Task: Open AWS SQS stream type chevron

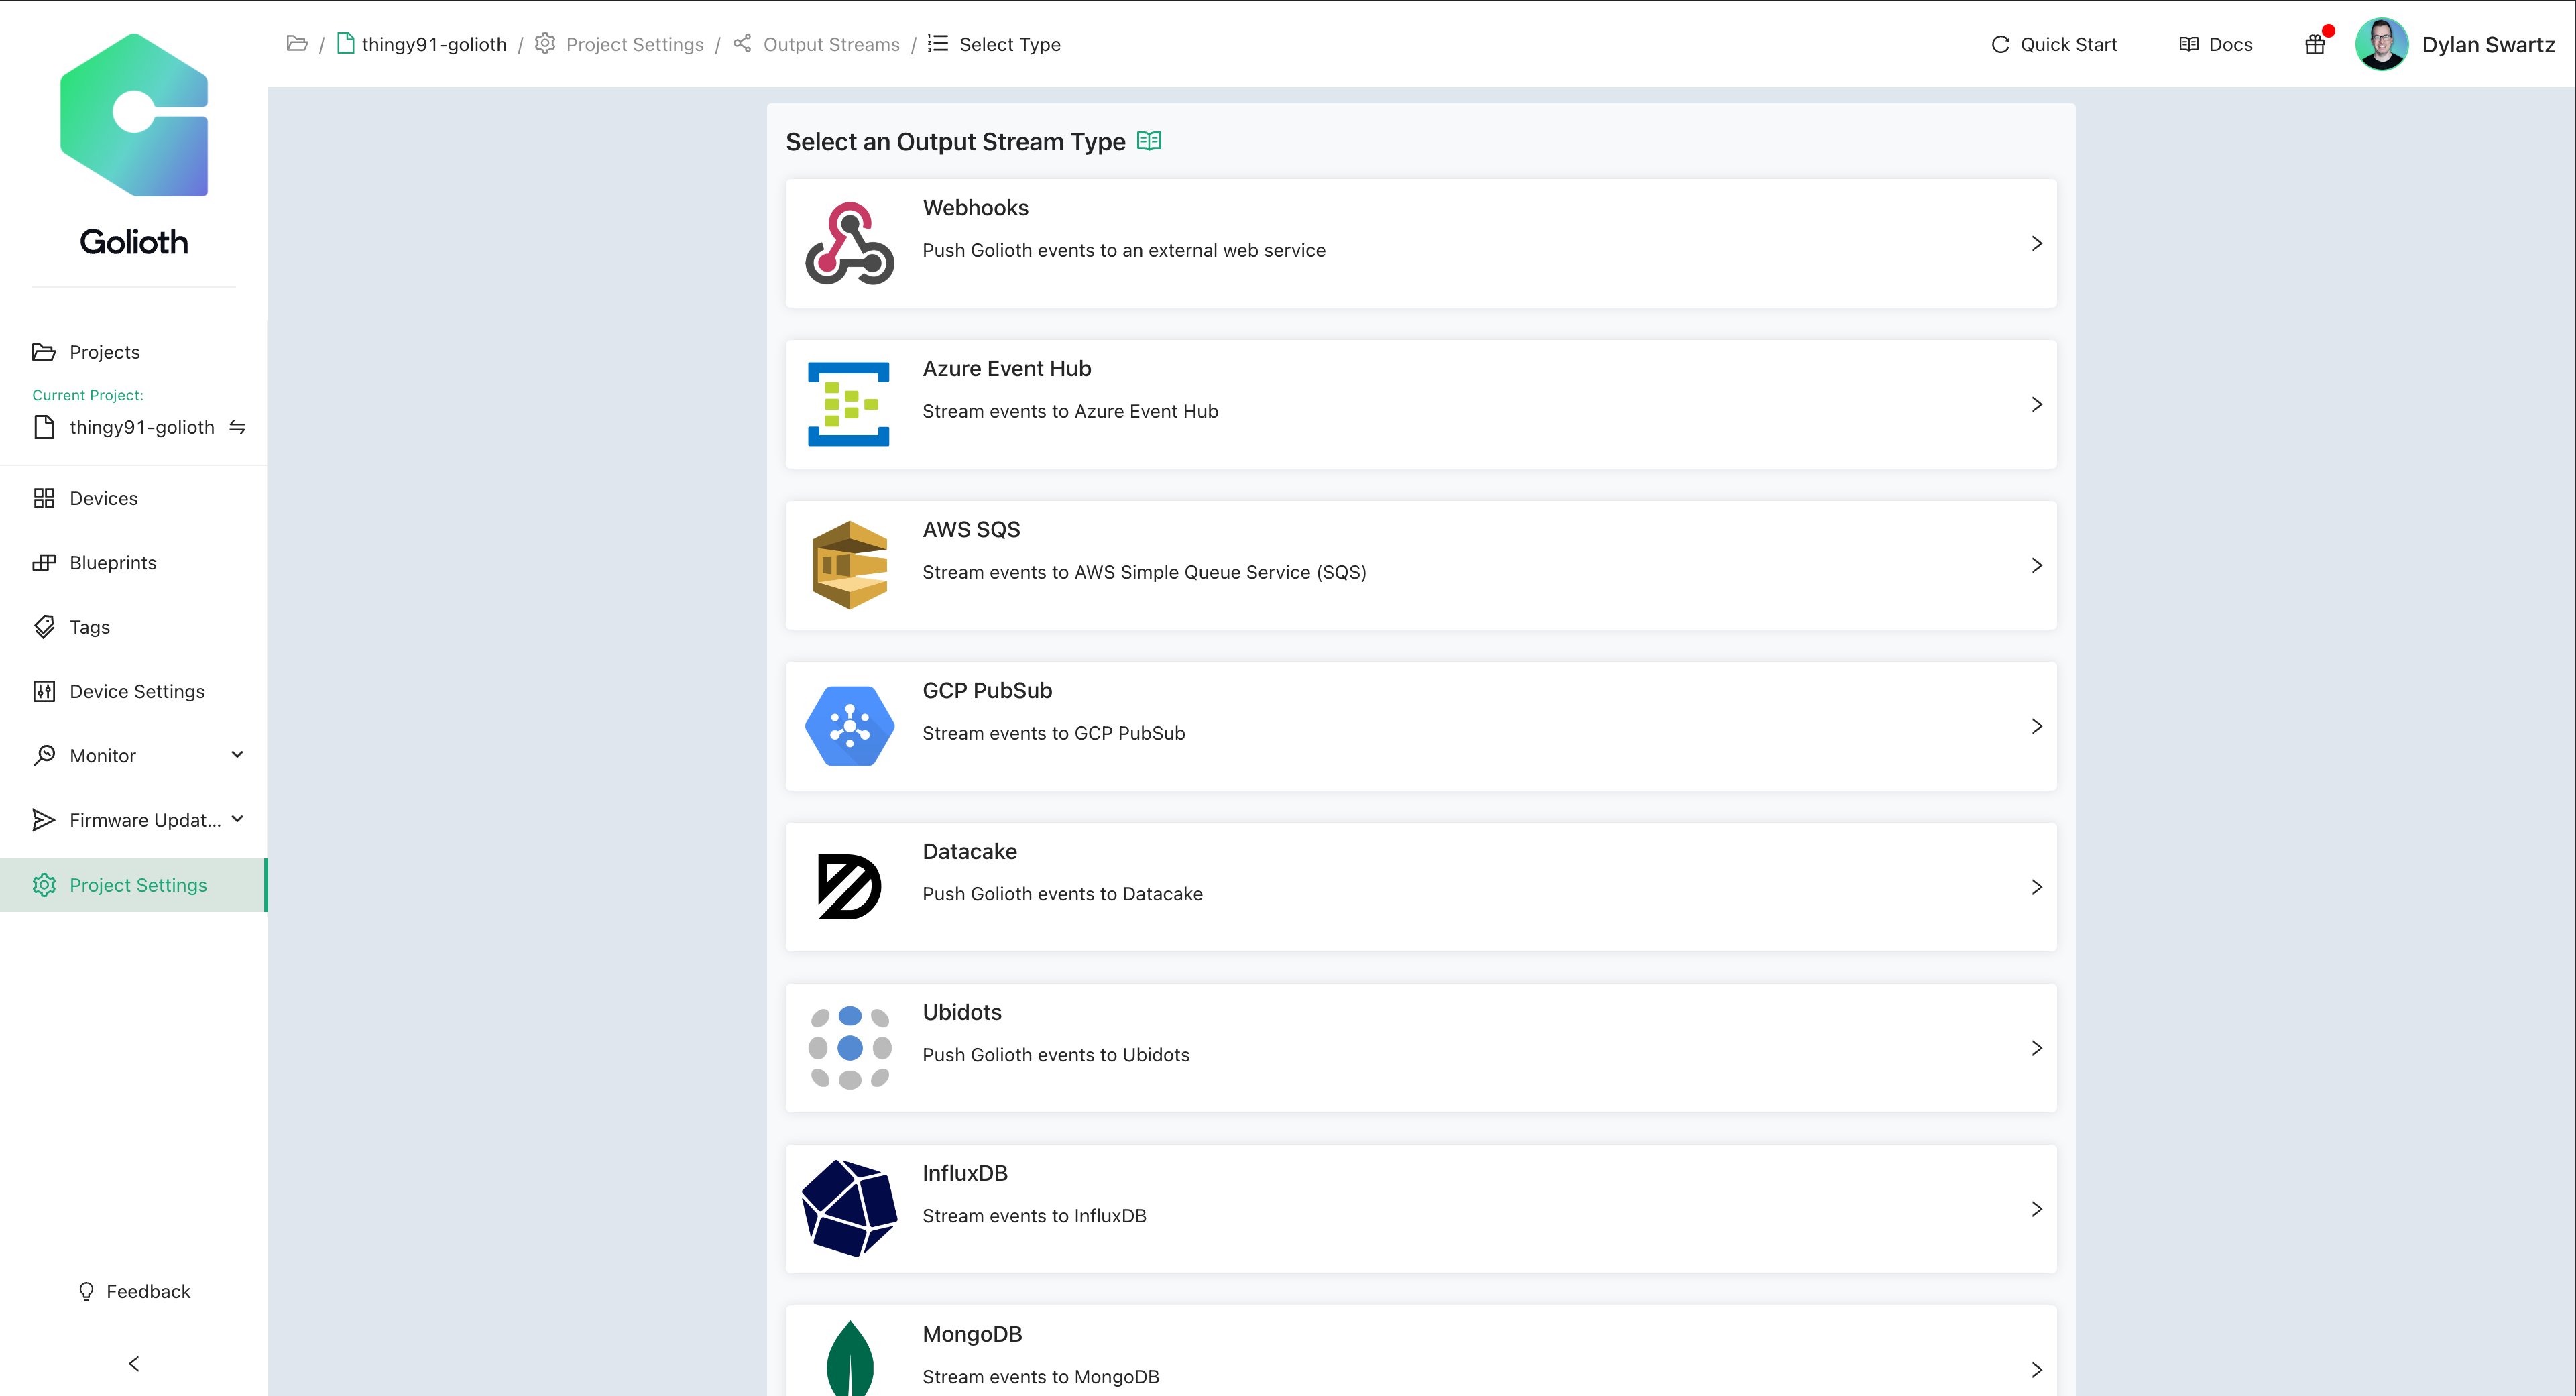Action: click(x=2036, y=565)
